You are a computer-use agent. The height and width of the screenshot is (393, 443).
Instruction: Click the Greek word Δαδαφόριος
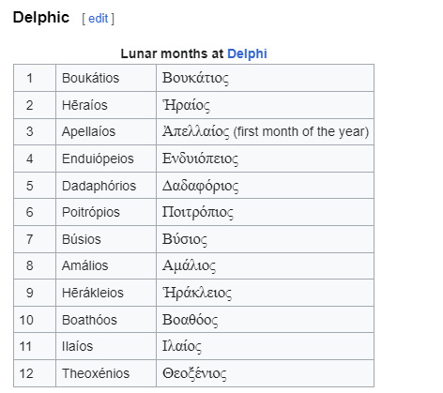pyautogui.click(x=200, y=186)
